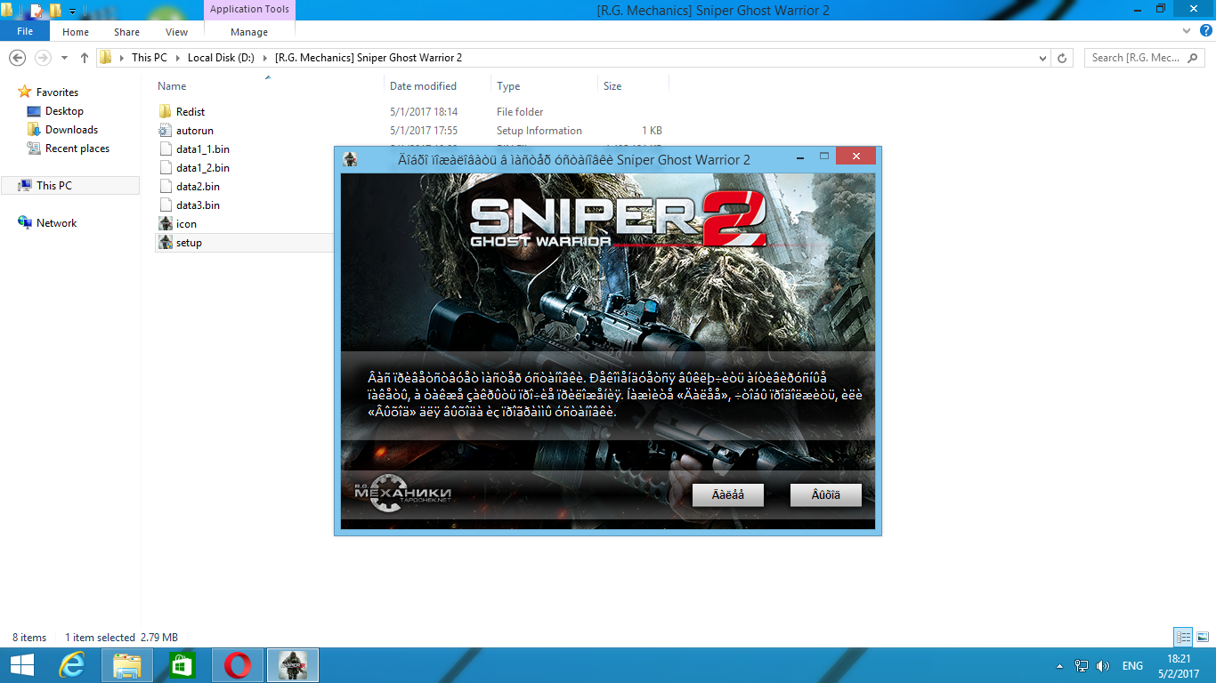Select Network in the navigation pane
The image size is (1216, 683).
pyautogui.click(x=56, y=223)
